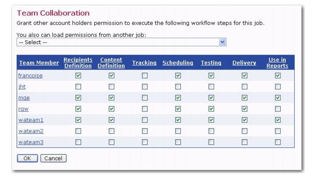This screenshot has width=316, height=177.
Task: Check Testing for wateam2
Action: click(211, 131)
